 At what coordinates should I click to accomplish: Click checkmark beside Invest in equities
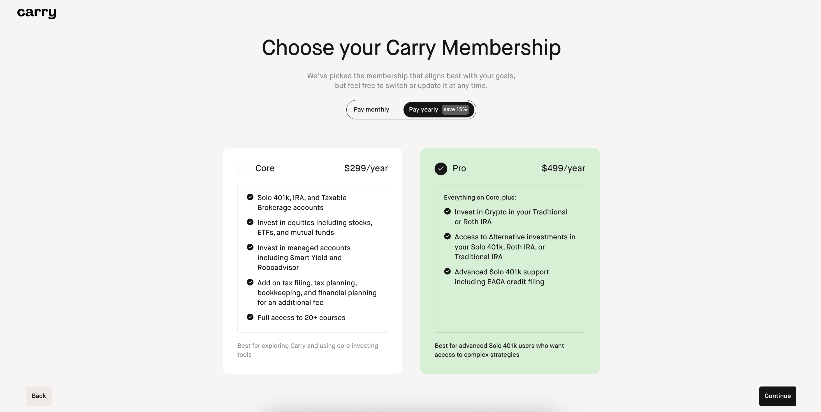pos(250,222)
